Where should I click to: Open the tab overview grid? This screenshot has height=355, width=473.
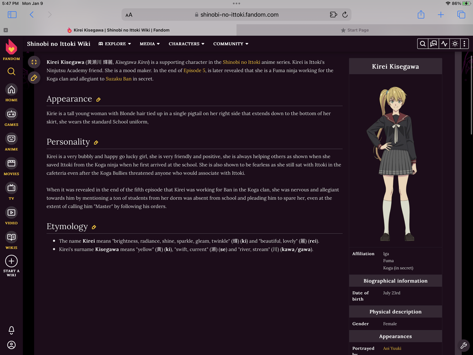point(461,15)
